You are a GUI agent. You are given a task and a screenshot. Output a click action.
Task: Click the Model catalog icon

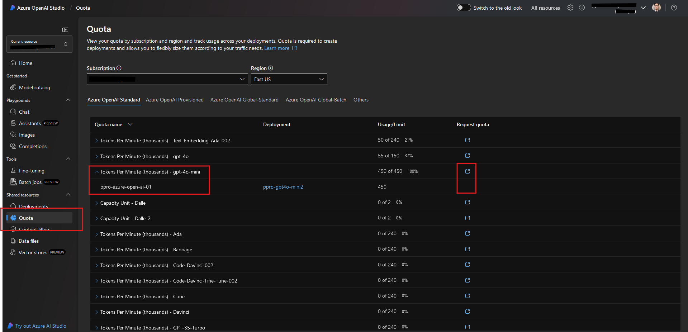[x=13, y=87]
